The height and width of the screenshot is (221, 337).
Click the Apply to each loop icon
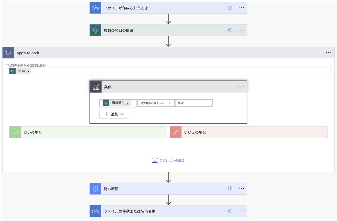[8, 53]
